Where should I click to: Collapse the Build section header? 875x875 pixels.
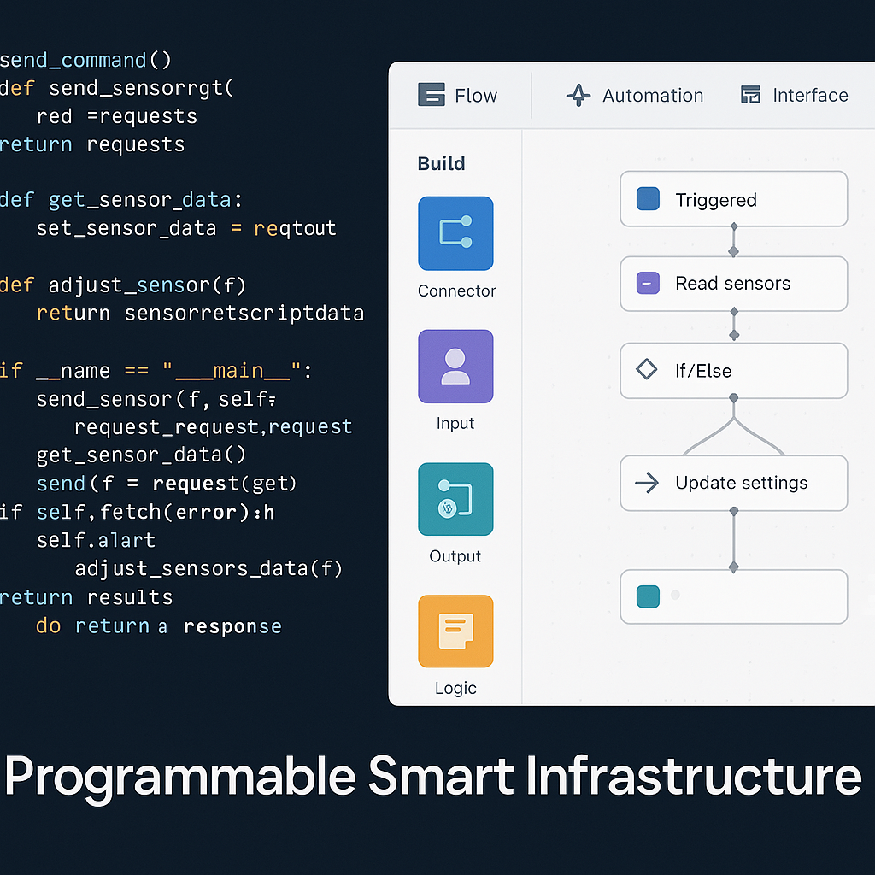click(441, 163)
